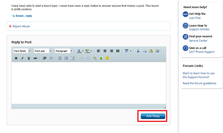Toggle underline formatting in reply editor
The height and width of the screenshot is (133, 223).
click(x=29, y=58)
